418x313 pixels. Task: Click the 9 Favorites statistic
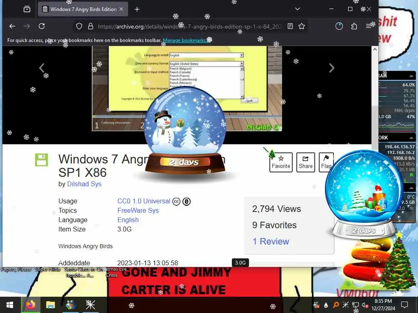click(274, 225)
